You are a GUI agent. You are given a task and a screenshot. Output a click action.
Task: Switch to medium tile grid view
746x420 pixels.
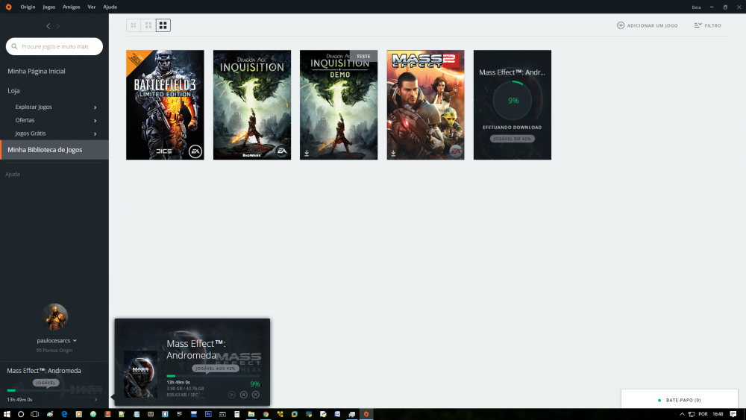(148, 25)
